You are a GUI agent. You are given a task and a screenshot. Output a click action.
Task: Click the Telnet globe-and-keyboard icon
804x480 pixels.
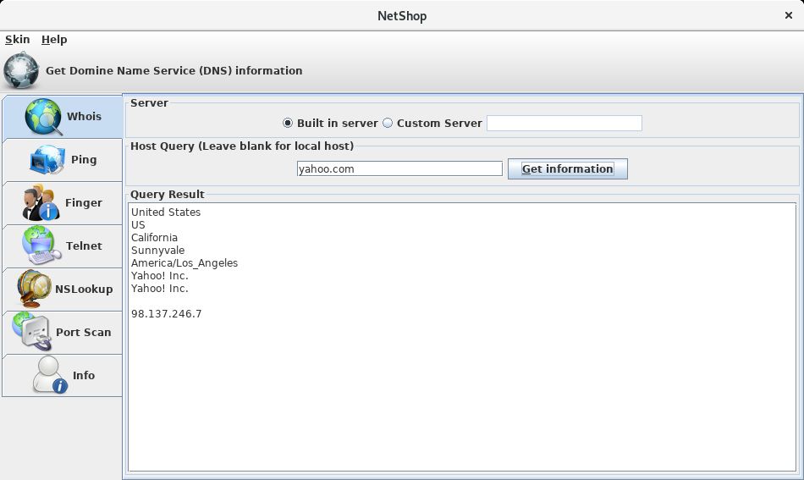(x=41, y=246)
